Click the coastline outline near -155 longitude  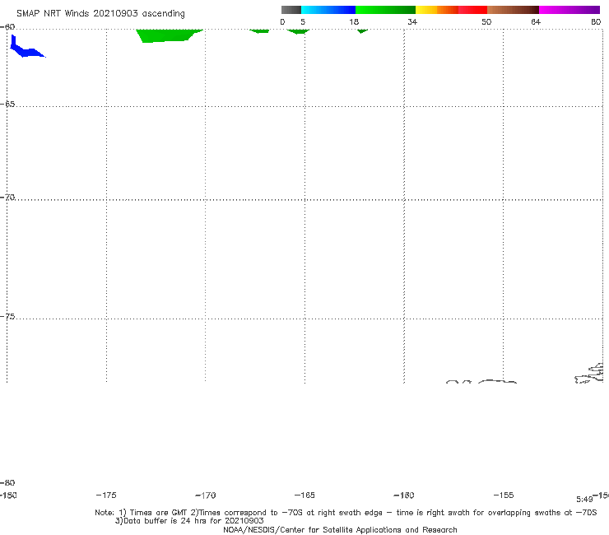pos(497,382)
